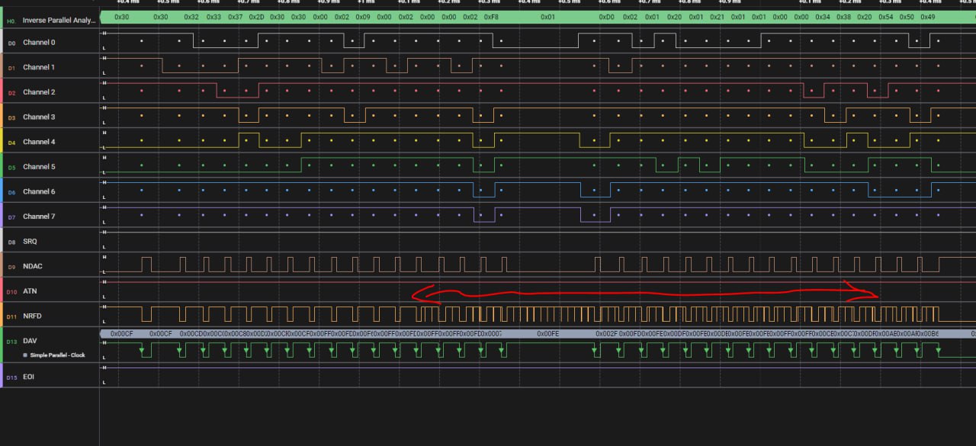976x446 pixels.
Task: Select the 0xD0 decoded value bubble
Action: click(606, 17)
